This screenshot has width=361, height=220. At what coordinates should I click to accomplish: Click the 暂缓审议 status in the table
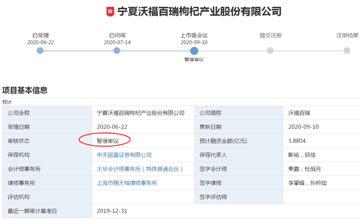click(x=108, y=141)
